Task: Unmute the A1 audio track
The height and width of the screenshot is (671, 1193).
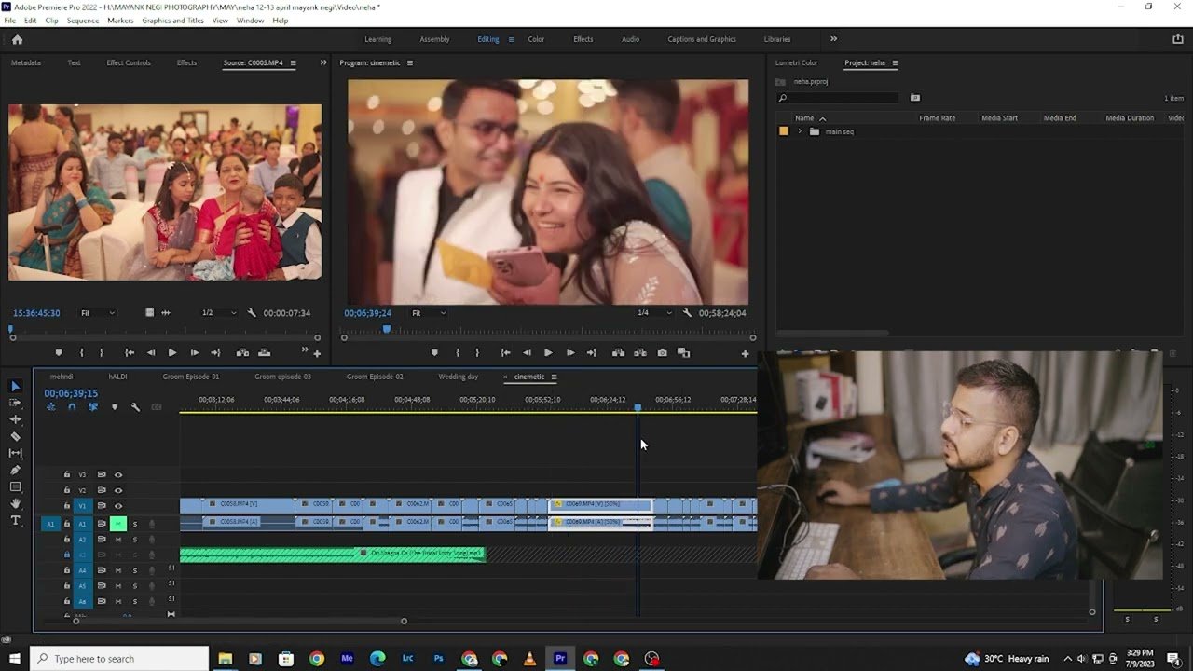Action: click(118, 524)
